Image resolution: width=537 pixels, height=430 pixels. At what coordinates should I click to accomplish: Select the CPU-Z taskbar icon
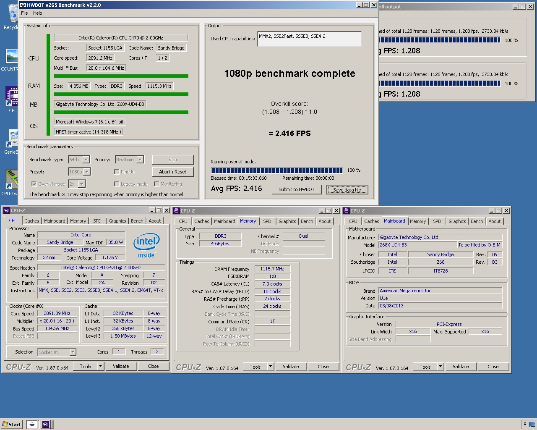46,425
